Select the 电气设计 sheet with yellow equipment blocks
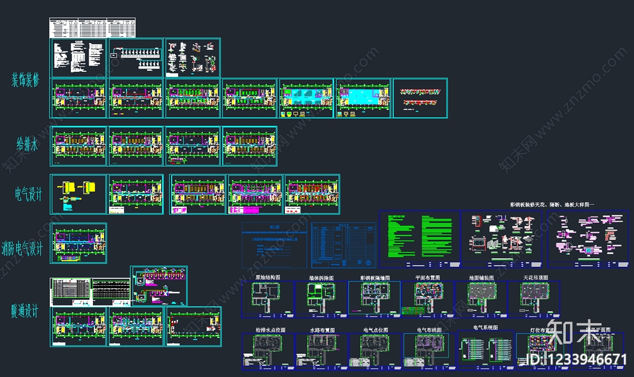 pyautogui.click(x=78, y=195)
